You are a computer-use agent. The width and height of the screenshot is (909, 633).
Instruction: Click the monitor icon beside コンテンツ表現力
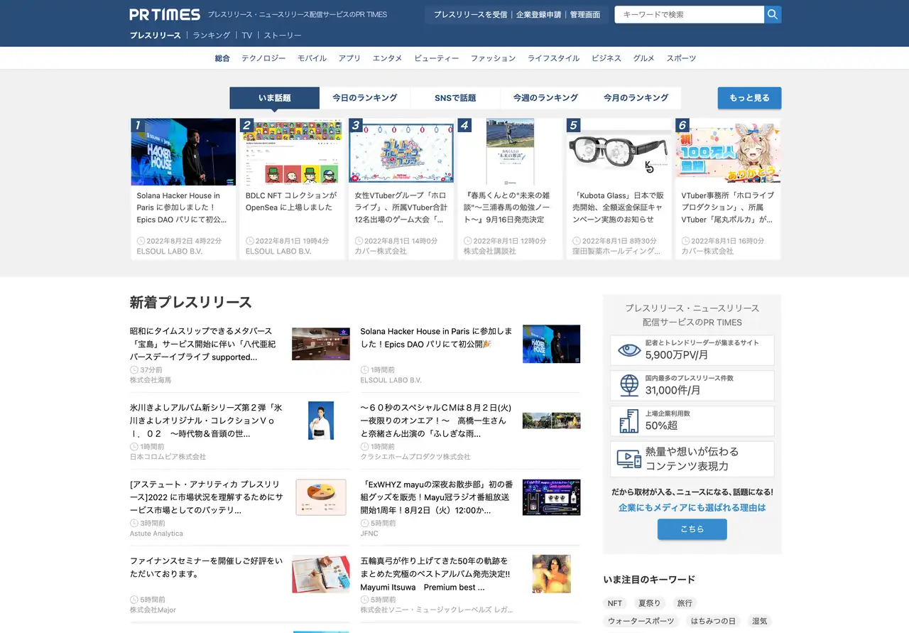tap(628, 459)
